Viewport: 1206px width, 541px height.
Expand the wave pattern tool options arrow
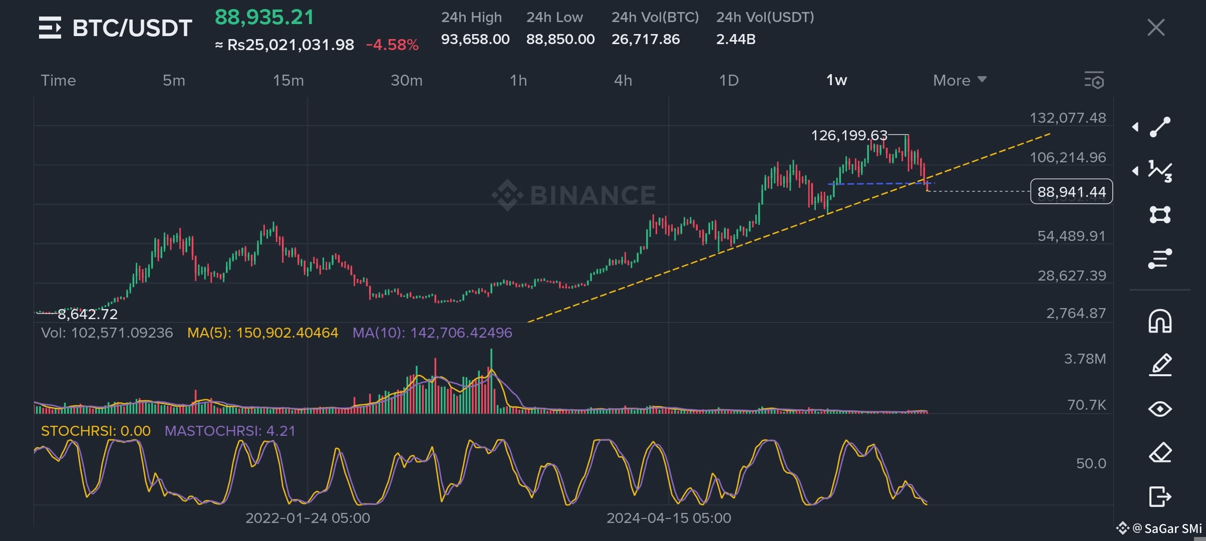click(1135, 171)
